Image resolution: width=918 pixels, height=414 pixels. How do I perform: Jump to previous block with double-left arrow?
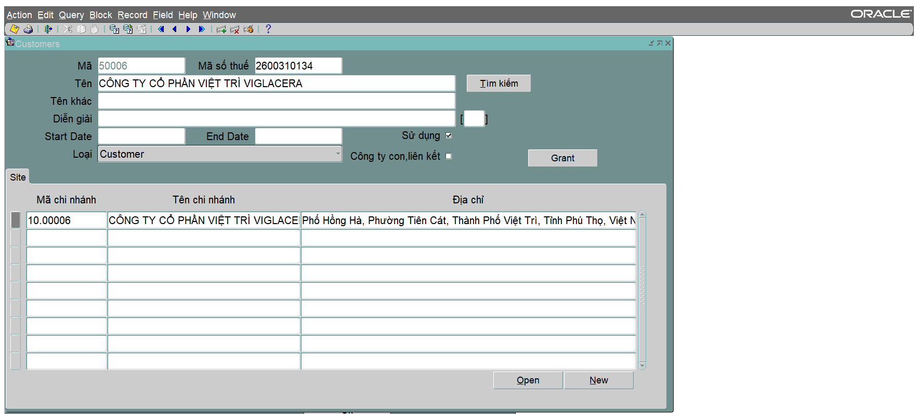161,29
